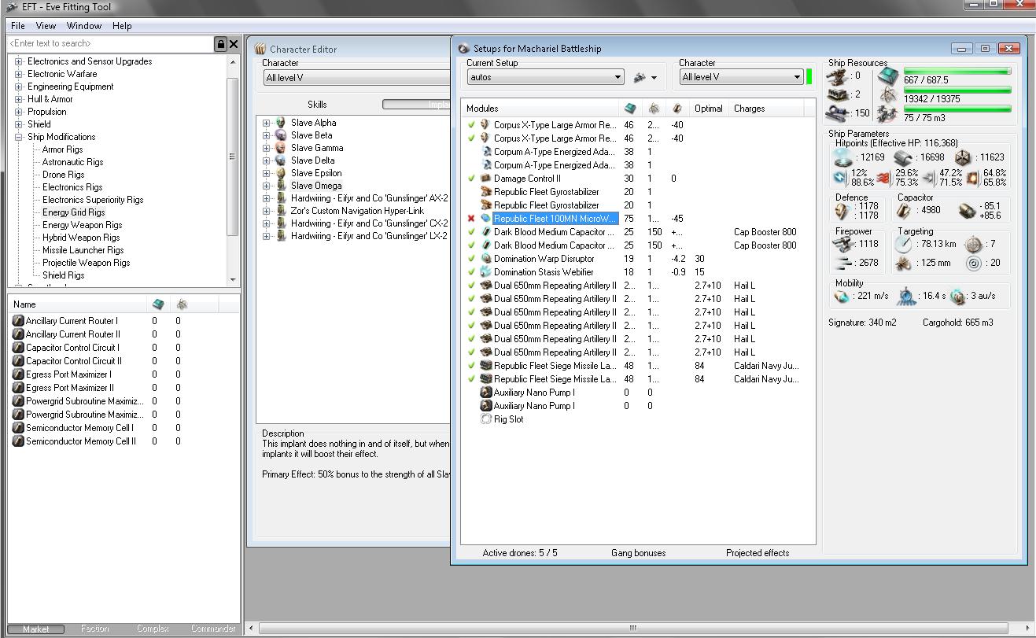
Task: Toggle the Domination Warp Disruptor active checkmark
Action: coord(471,259)
